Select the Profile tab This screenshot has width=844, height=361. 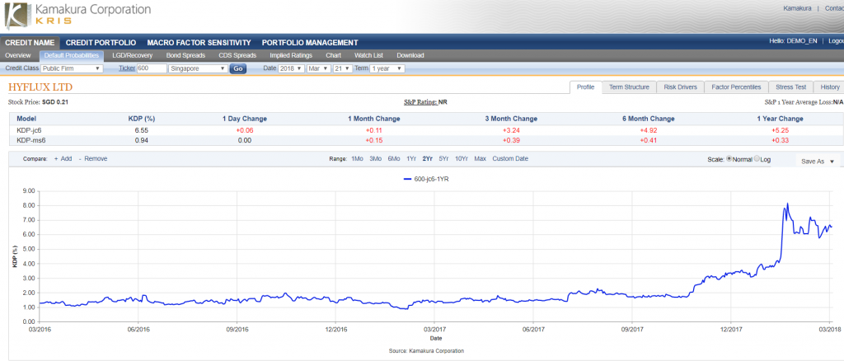pos(585,87)
